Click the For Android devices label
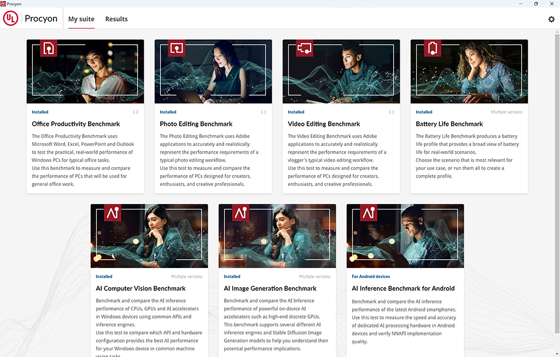 371,276
